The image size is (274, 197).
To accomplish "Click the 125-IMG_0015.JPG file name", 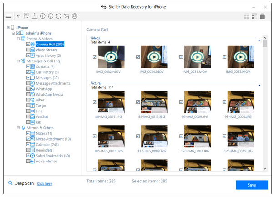I will click(238, 151).
